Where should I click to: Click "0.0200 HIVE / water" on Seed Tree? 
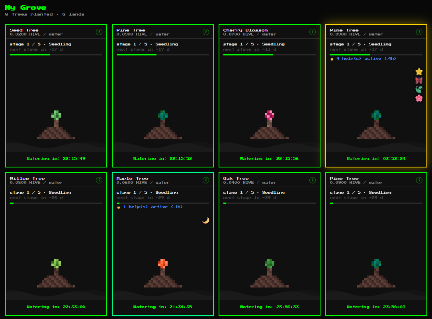pyautogui.click(x=36, y=34)
